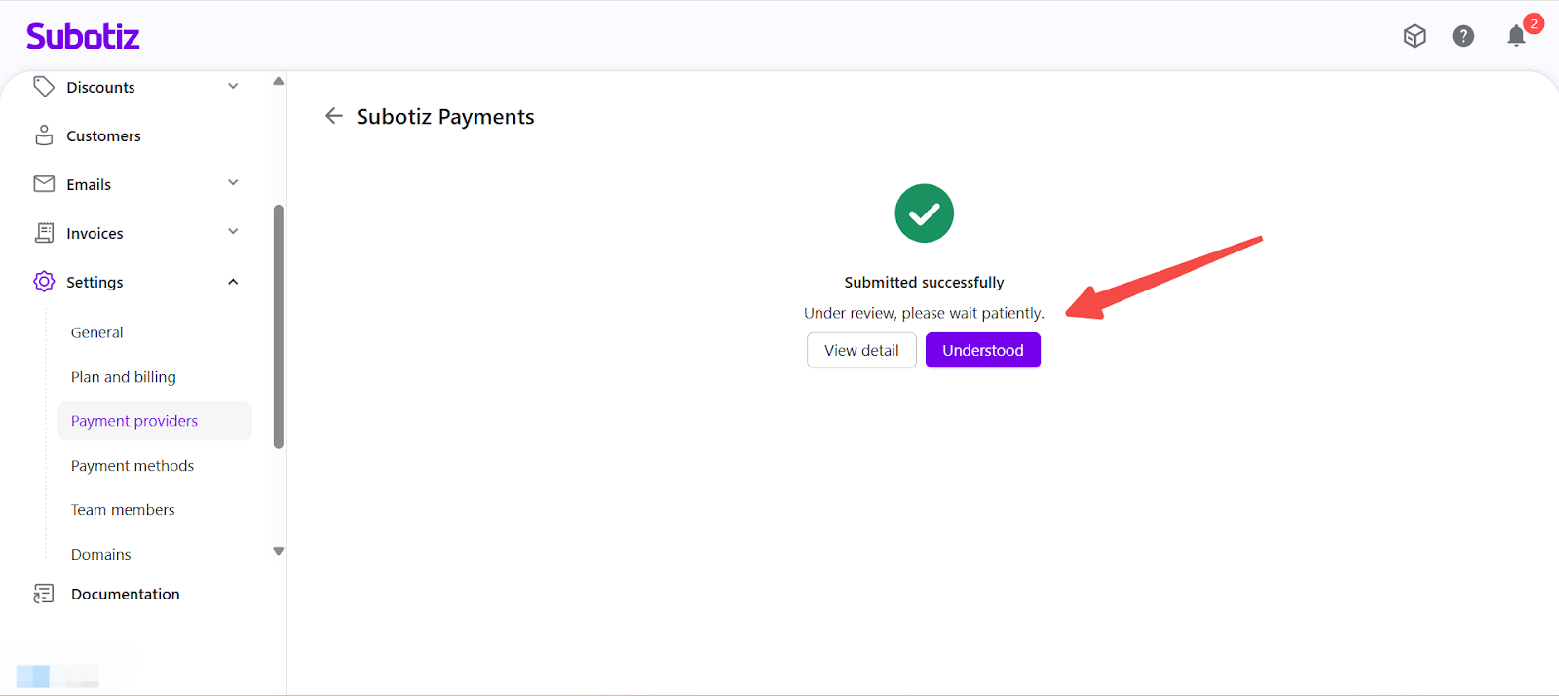Open the help question mark icon
Screen dimensions: 1559x696
[x=1463, y=36]
